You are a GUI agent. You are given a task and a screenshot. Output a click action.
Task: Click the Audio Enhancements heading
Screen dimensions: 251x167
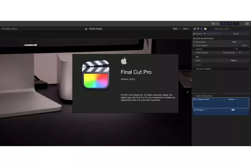point(205,38)
